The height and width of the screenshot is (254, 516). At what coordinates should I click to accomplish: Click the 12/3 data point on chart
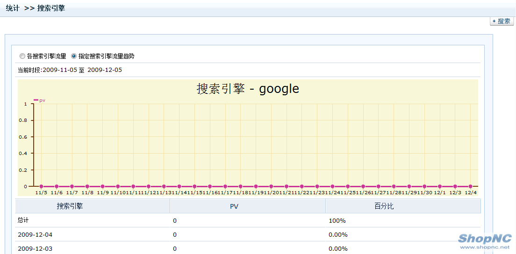tap(455, 186)
